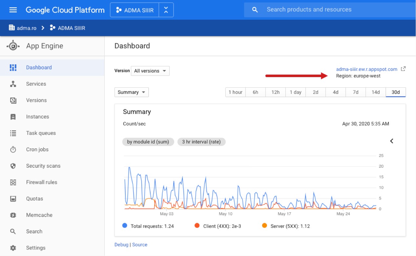The width and height of the screenshot is (416, 256).
Task: Toggle the Client (4XX) red legend dot
Action: tap(197, 225)
